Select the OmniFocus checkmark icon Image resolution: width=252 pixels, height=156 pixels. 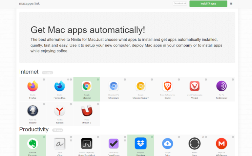(114, 144)
